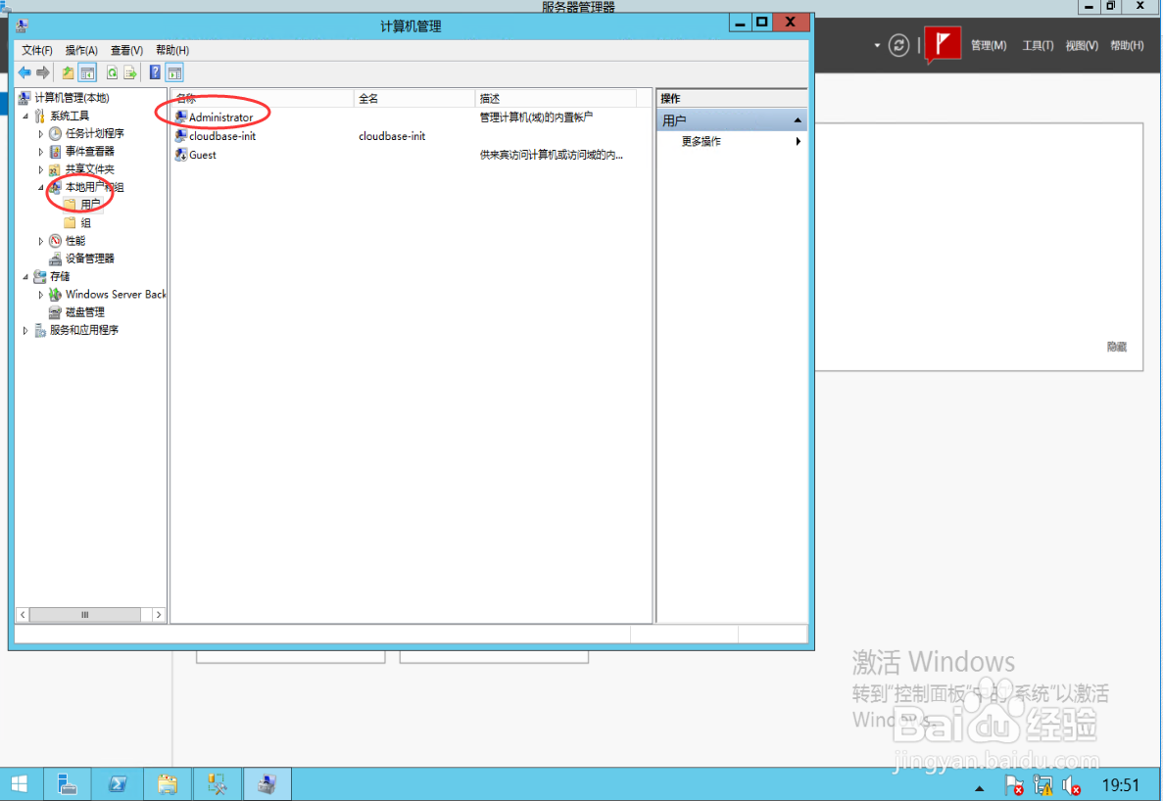Open the dropdown arrow beside Server Manager refresh
The image size is (1163, 801).
click(x=877, y=45)
